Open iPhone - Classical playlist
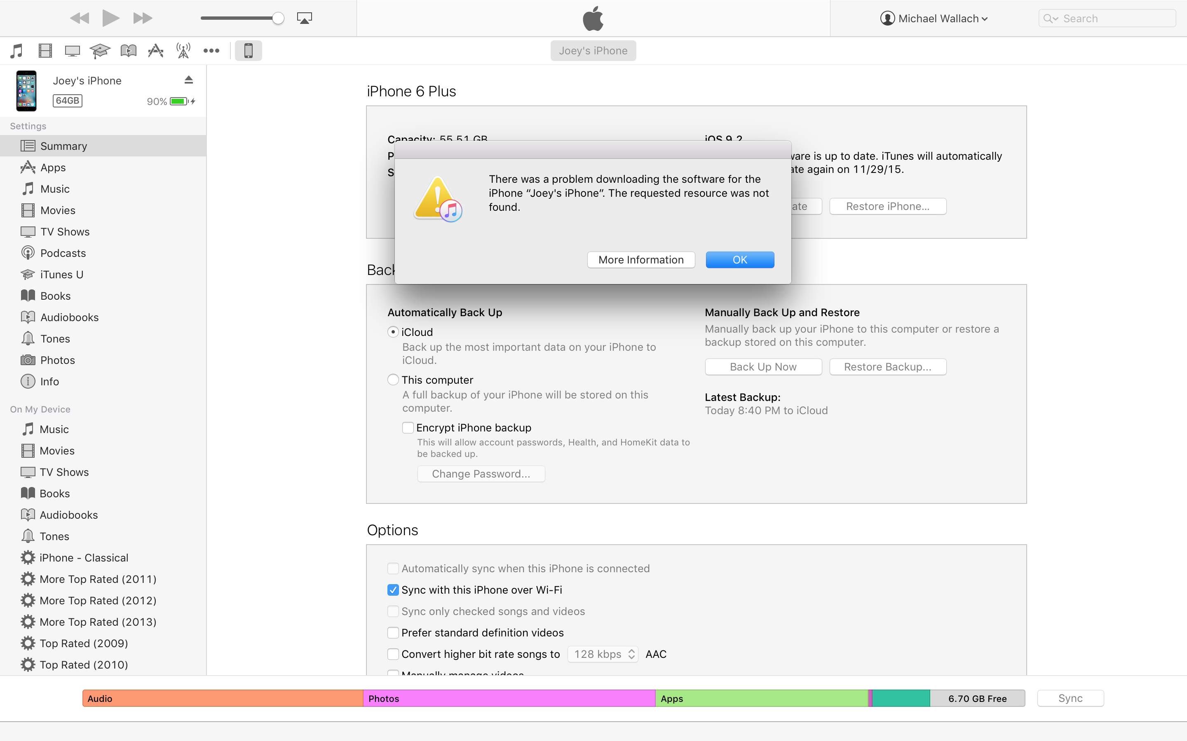 pyautogui.click(x=103, y=558)
